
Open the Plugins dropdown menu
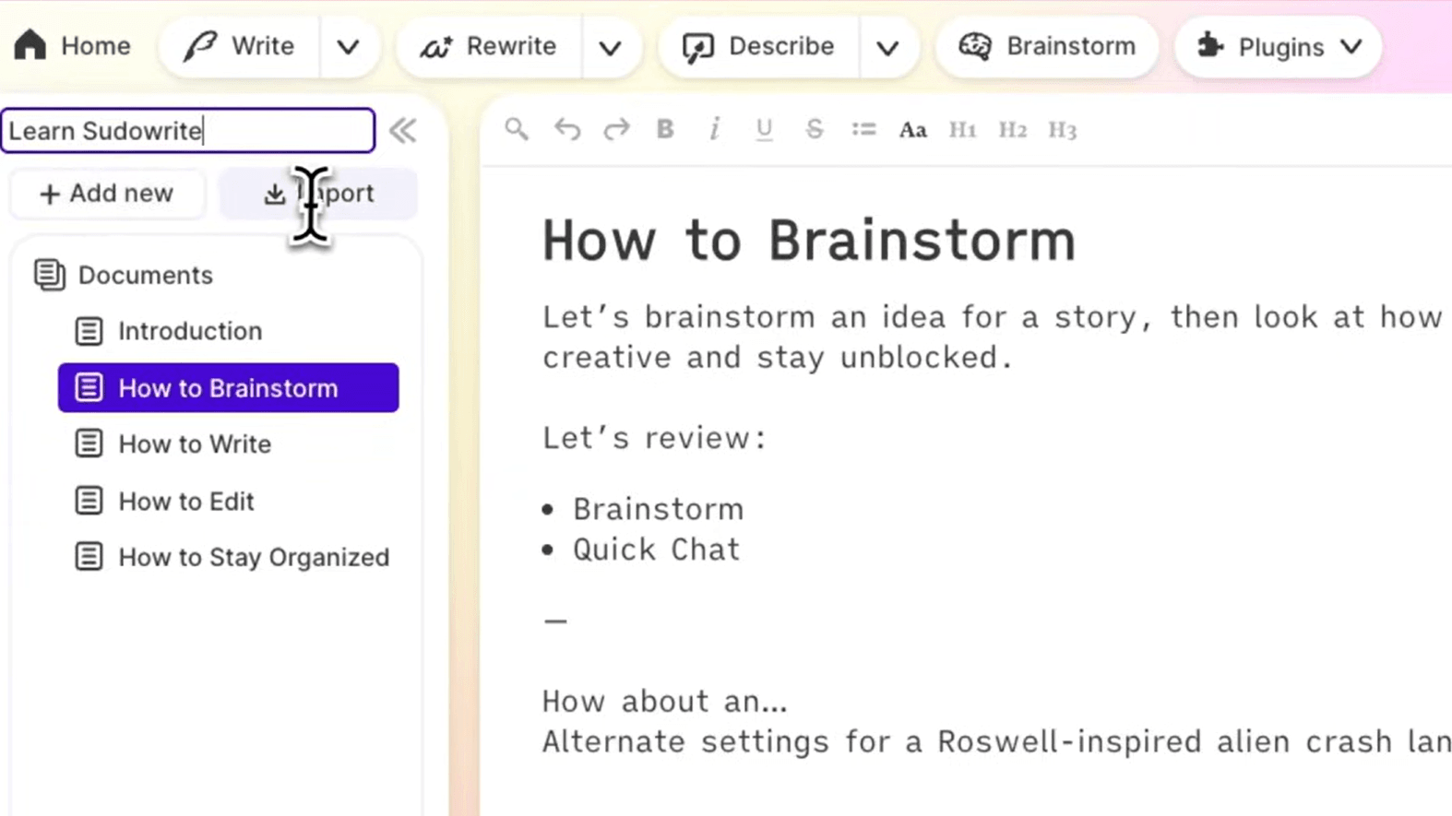(x=1279, y=46)
